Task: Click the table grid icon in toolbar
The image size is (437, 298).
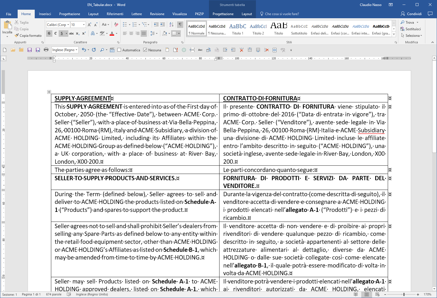Action: [x=274, y=50]
